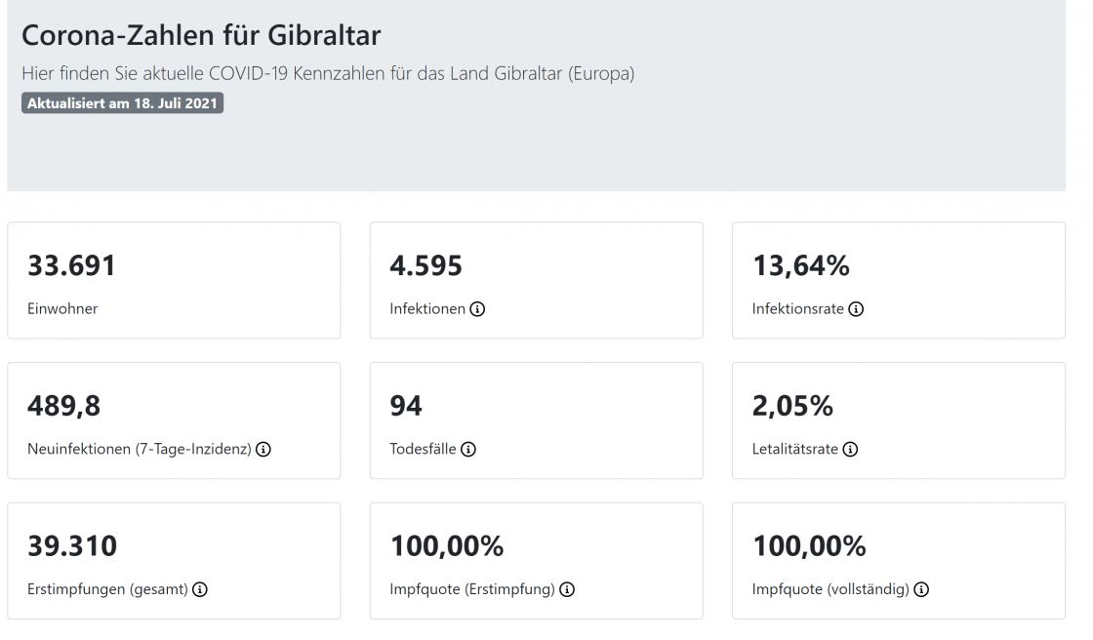The width and height of the screenshot is (1093, 640).
Task: Show info for Todesfälle via its icon
Action: pos(468,450)
